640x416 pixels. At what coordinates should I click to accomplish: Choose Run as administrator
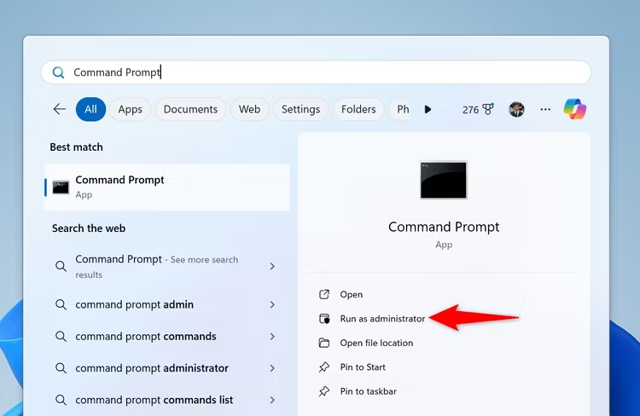pos(372,319)
